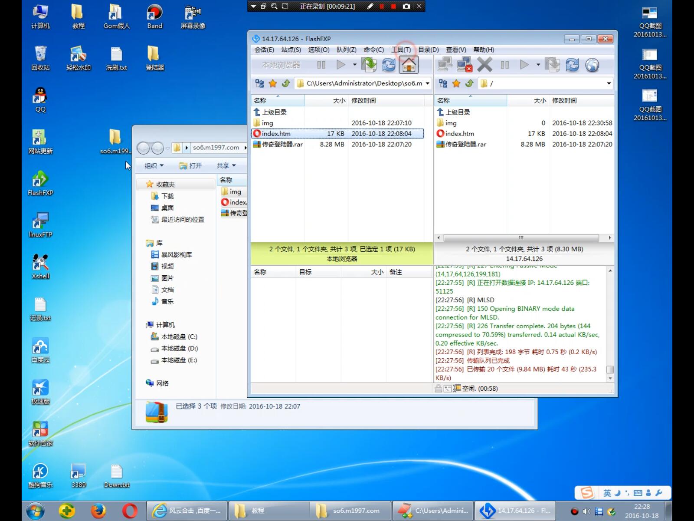Viewport: 694px width, 521px height.
Task: Open local bookmarks star icon
Action: [272, 83]
